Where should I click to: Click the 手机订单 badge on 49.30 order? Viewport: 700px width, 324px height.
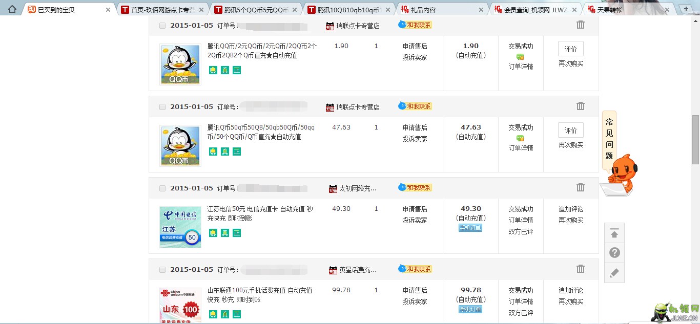click(x=470, y=228)
